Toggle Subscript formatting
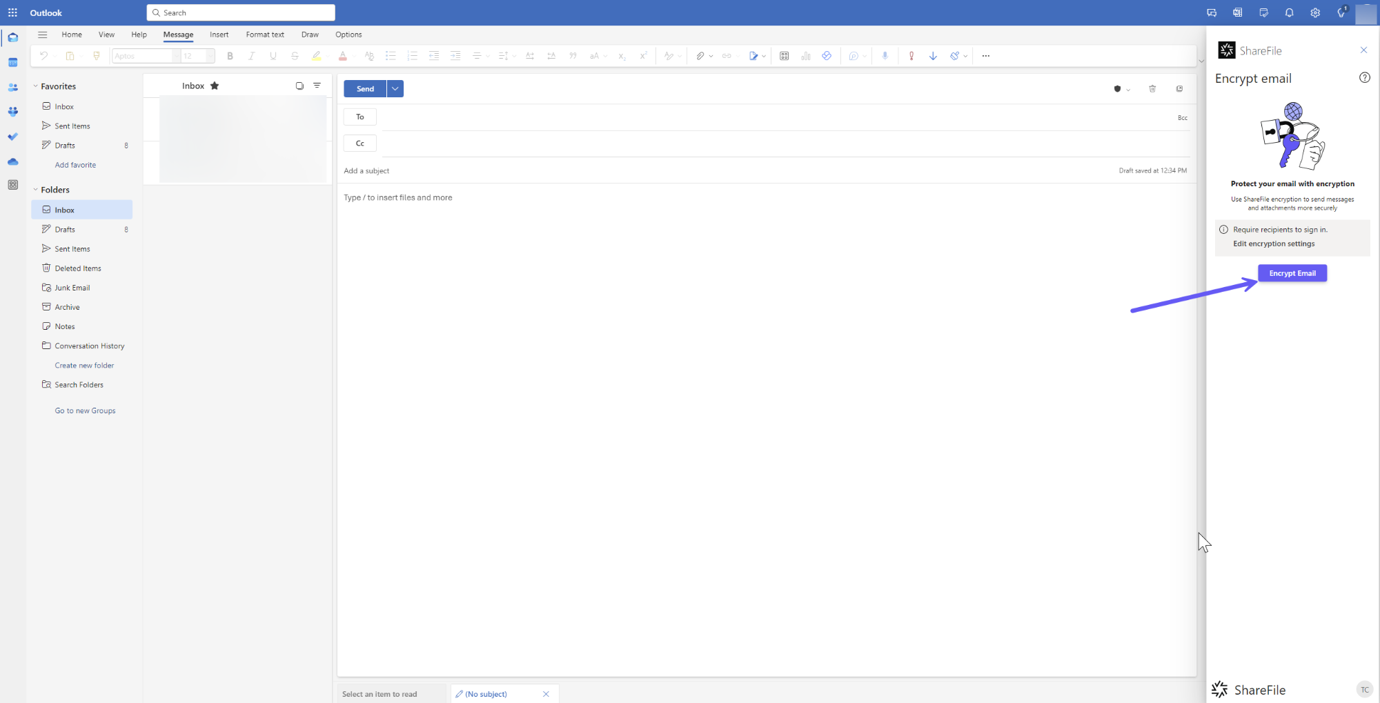The height and width of the screenshot is (703, 1380). [622, 56]
